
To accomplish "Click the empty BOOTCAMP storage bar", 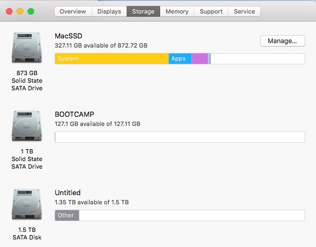I will pos(180,137).
